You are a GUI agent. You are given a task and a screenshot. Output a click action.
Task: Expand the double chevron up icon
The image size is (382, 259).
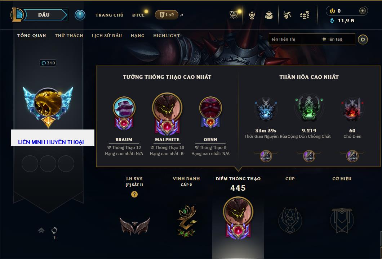pos(41,230)
